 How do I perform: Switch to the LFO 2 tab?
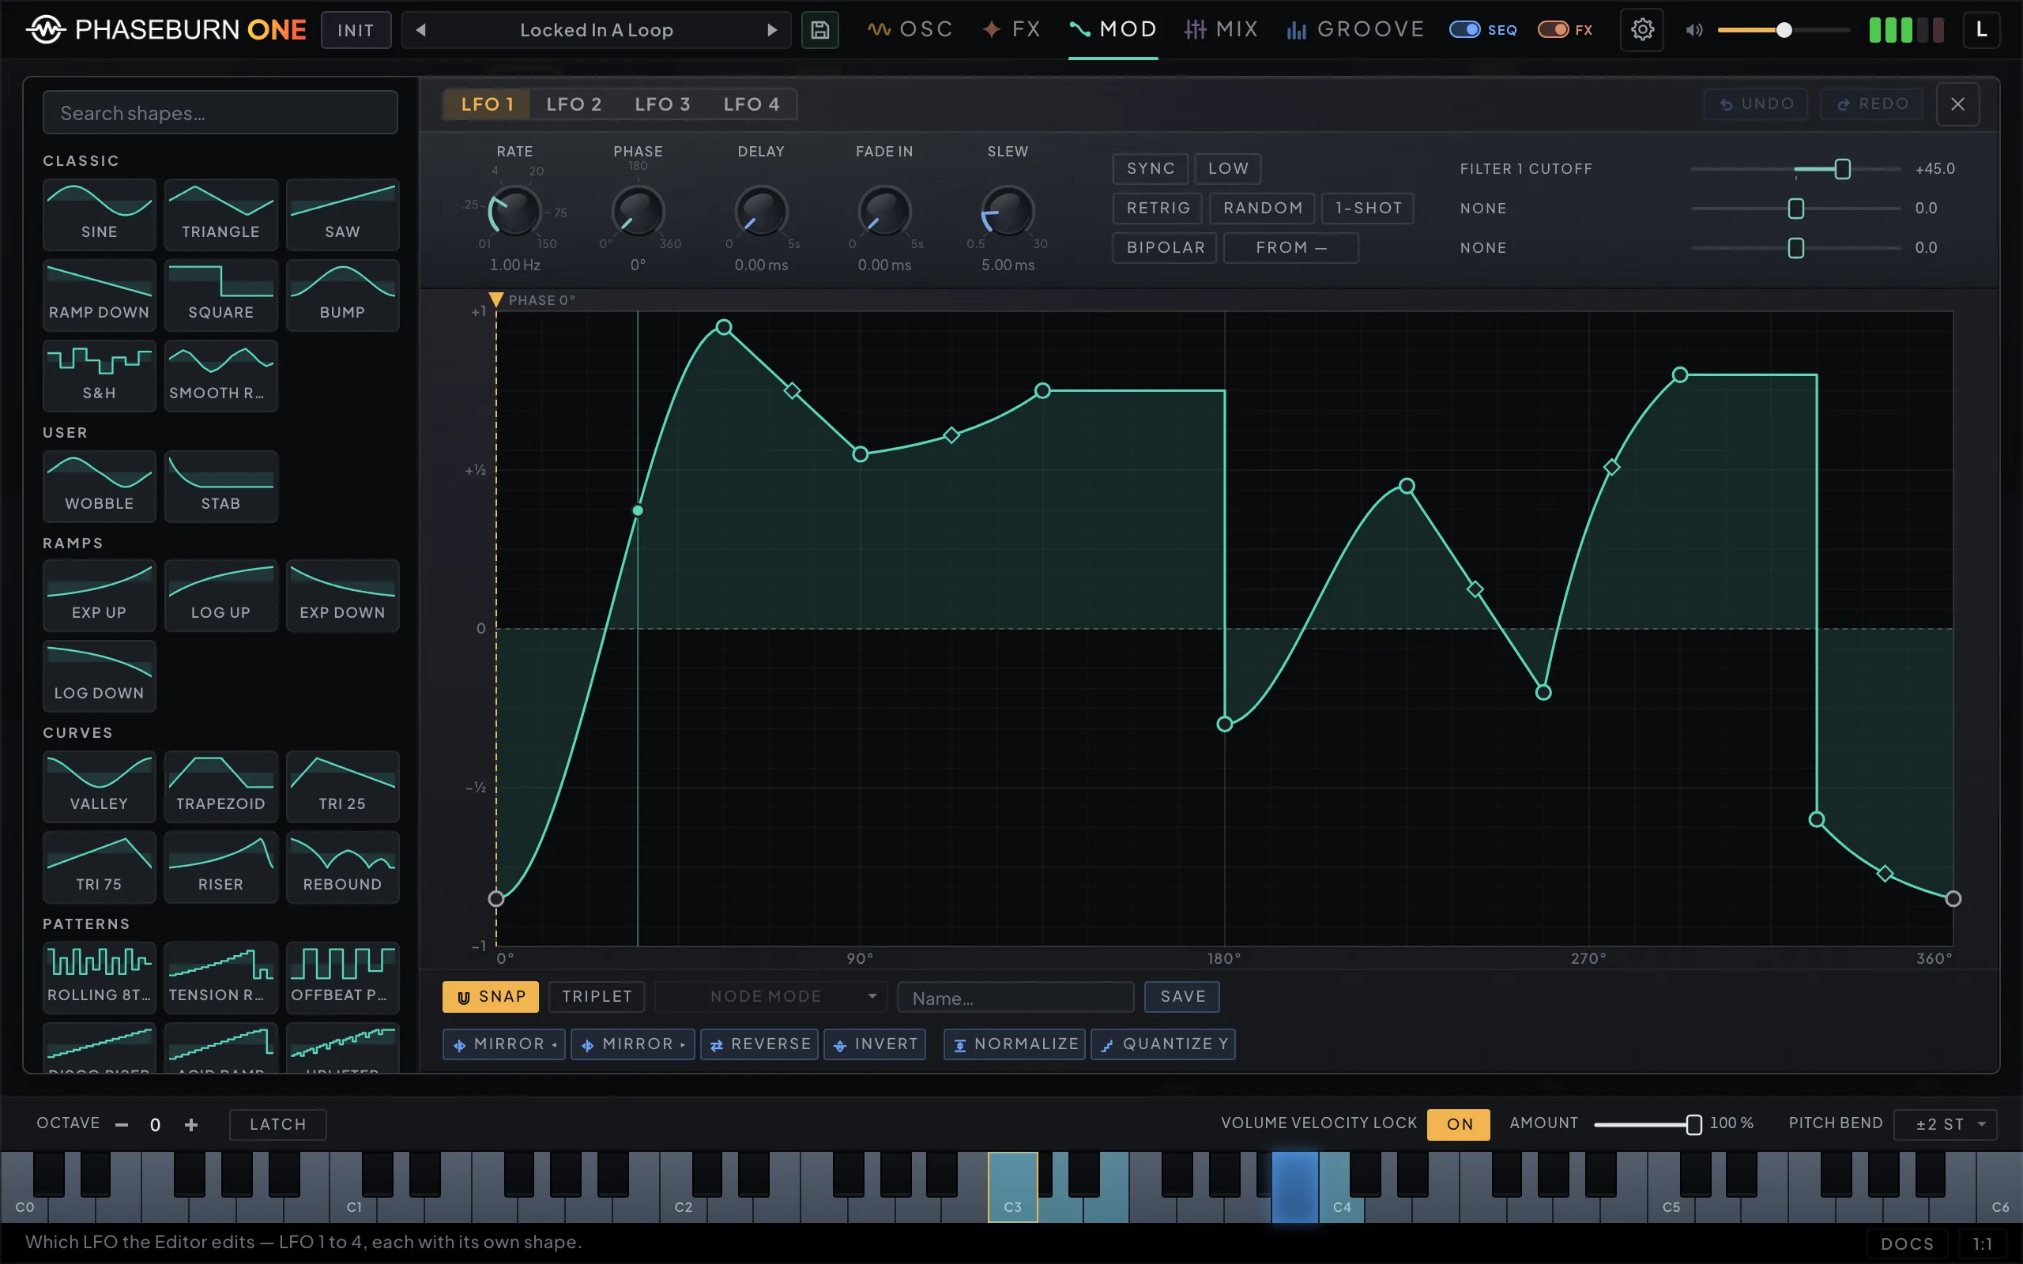point(574,104)
